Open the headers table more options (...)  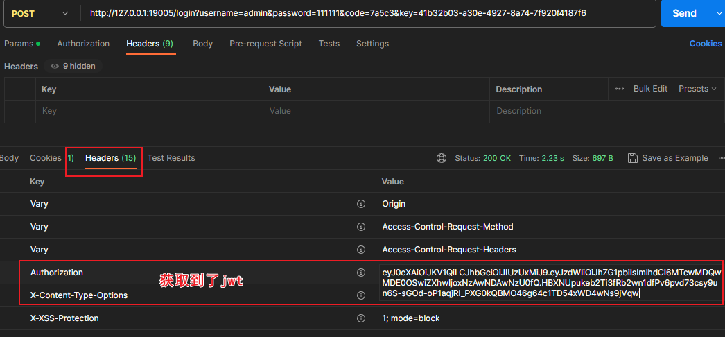pos(620,89)
